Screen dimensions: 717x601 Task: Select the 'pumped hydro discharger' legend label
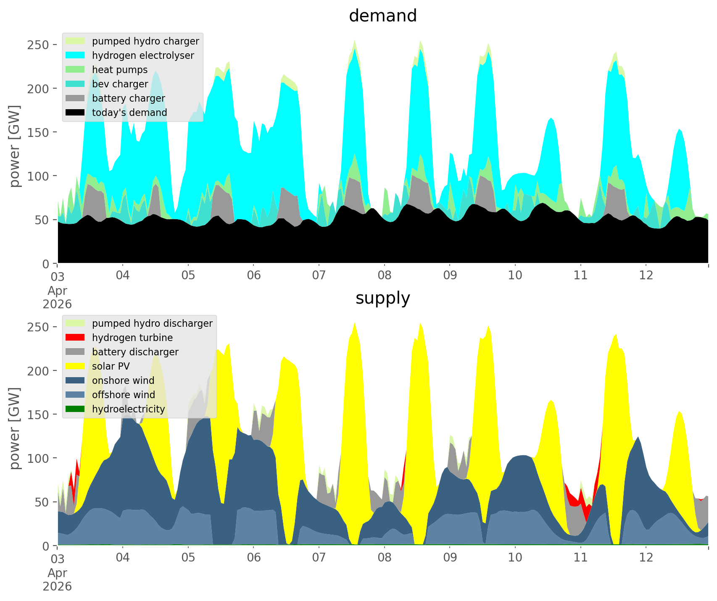click(152, 323)
